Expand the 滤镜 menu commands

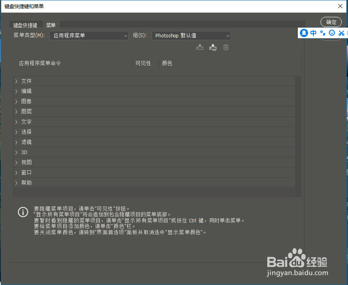[26, 142]
